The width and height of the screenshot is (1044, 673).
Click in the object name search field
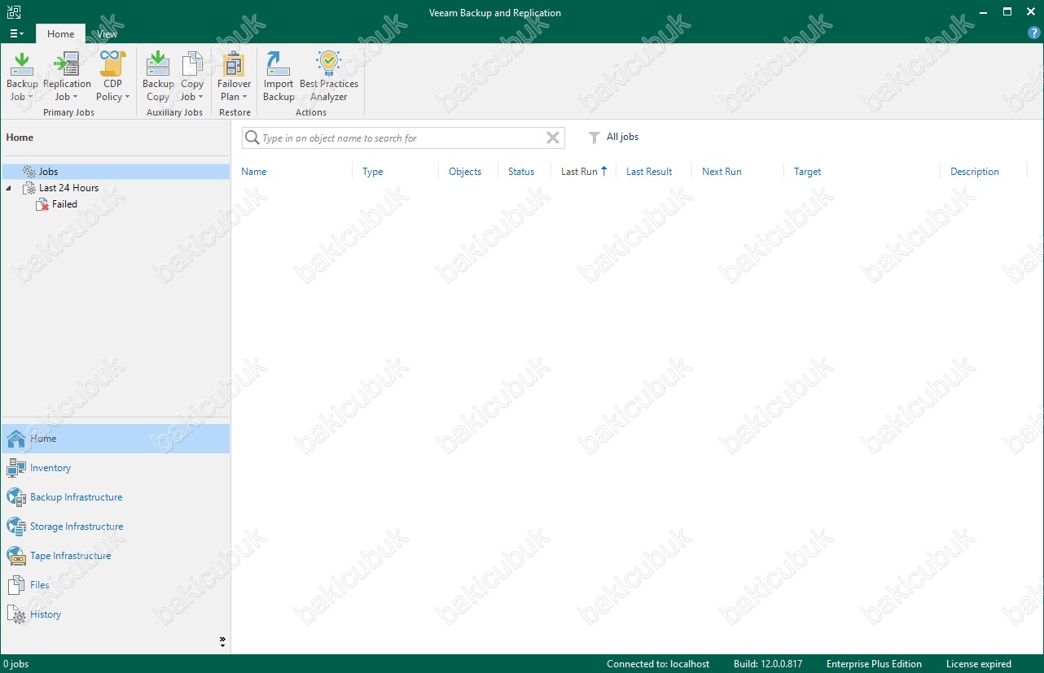point(402,138)
